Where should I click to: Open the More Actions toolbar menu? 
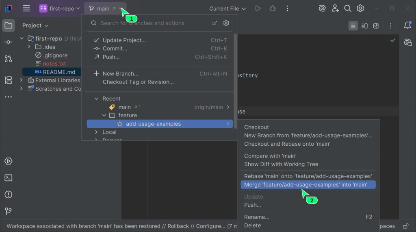(287, 9)
